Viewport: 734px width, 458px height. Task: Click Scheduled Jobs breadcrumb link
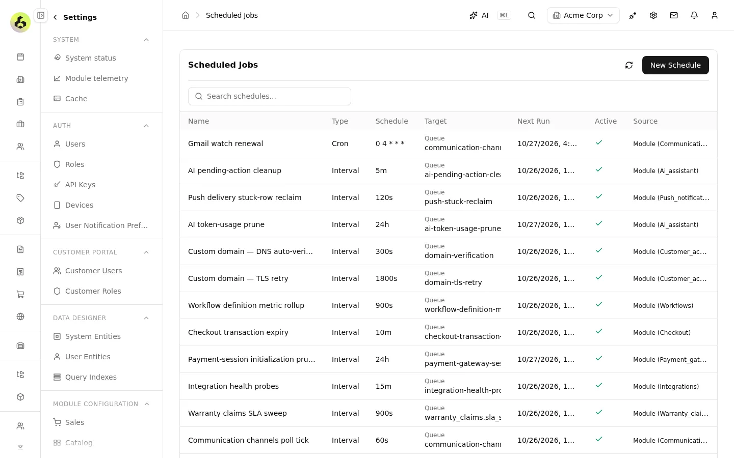tap(232, 15)
